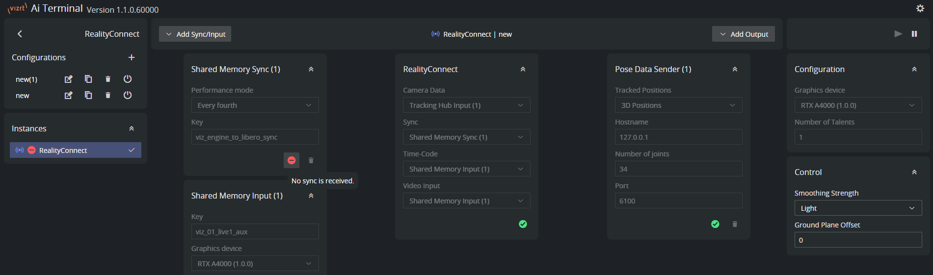Screen dimensions: 933x275
Task: Delete the new configuration
Action: pos(108,95)
